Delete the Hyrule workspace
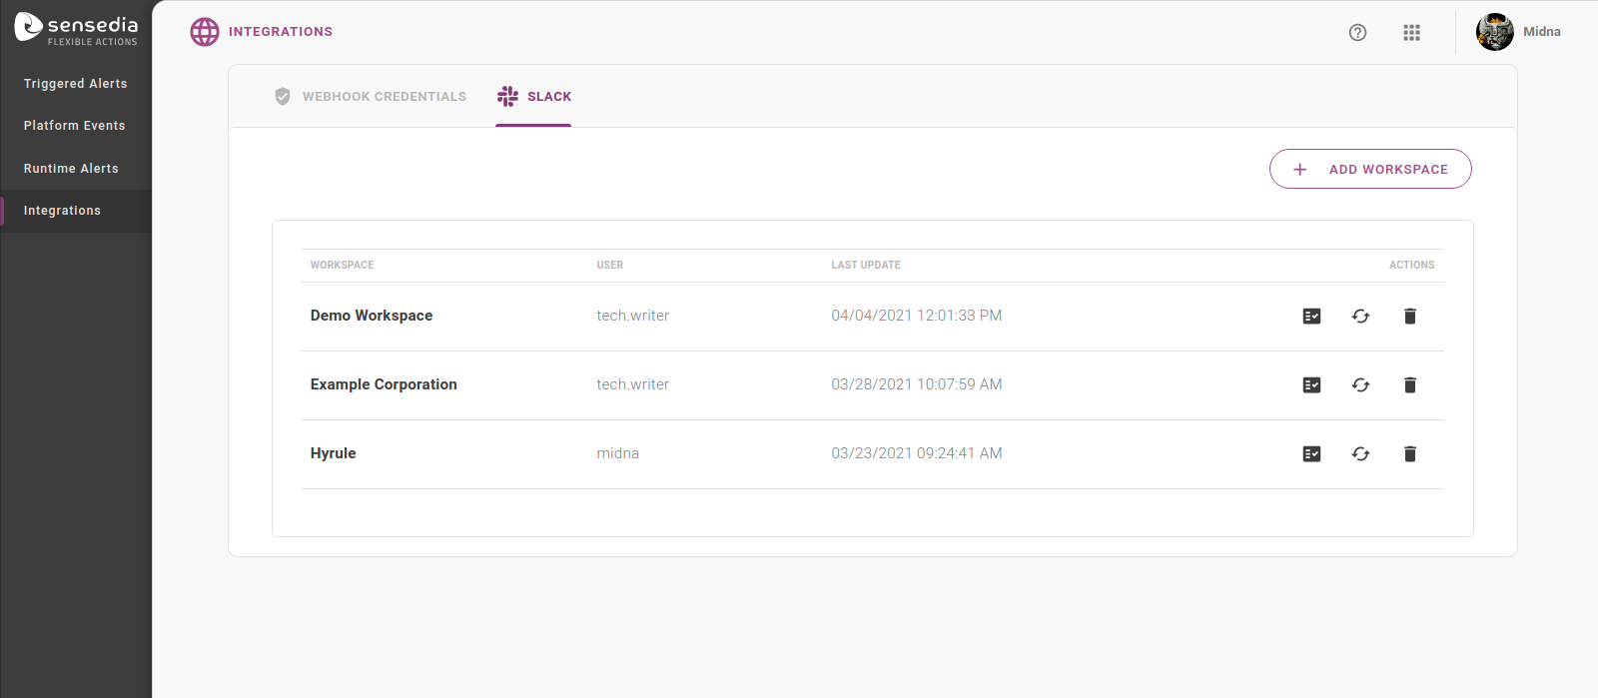This screenshot has height=698, width=1598. (1409, 454)
